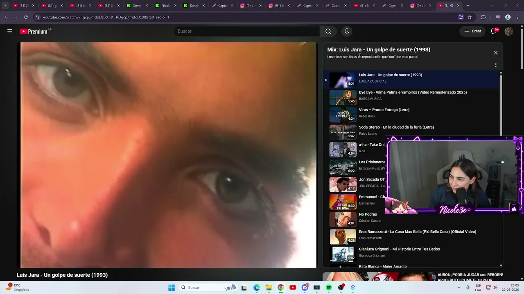Viewport: 524px width, 294px height.
Task: Click the Windows taskbar search box
Action: click(x=208, y=287)
